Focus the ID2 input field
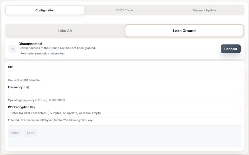 [125, 73]
